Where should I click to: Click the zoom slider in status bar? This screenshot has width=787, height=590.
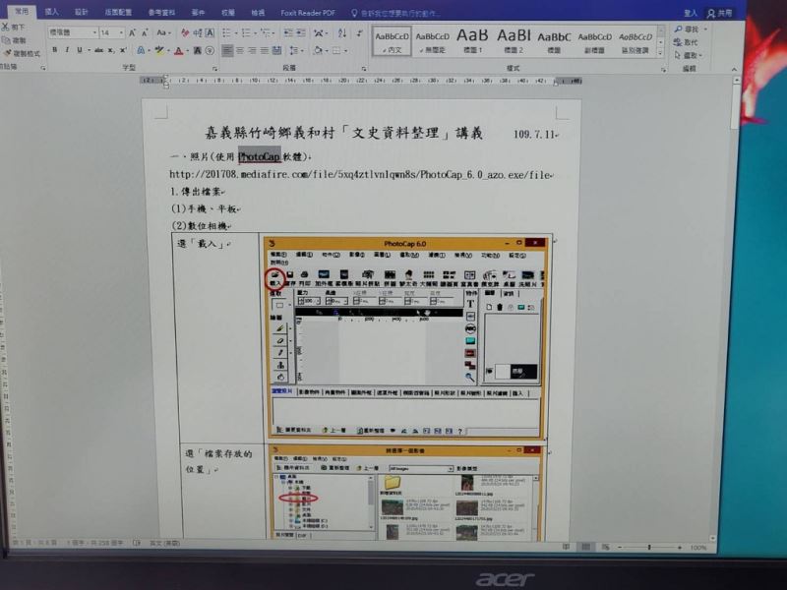click(649, 548)
